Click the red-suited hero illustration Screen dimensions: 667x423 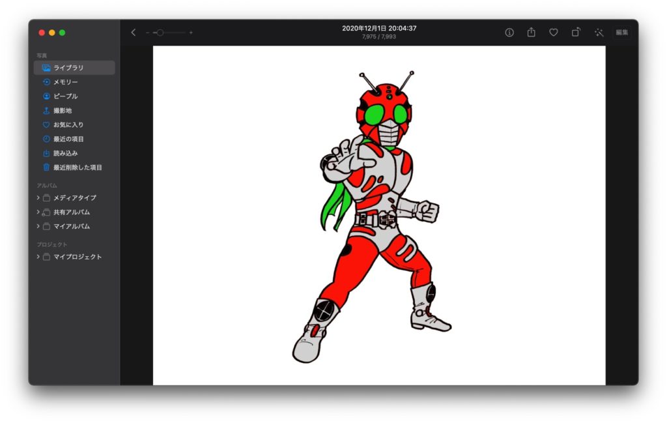point(372,217)
